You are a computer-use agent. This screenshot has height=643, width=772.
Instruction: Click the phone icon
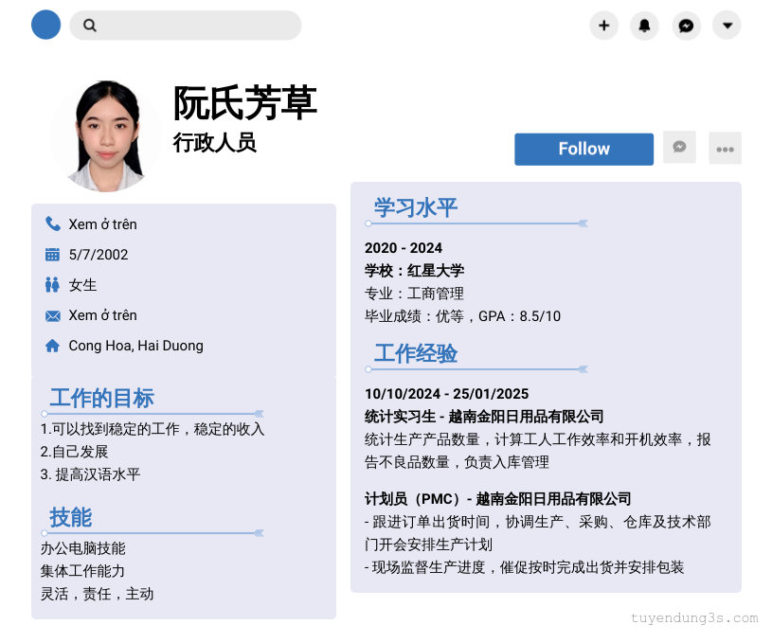click(x=53, y=224)
